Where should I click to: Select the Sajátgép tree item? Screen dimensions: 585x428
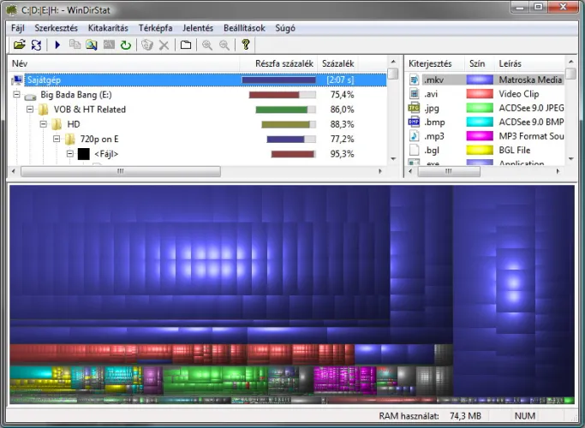[43, 80]
